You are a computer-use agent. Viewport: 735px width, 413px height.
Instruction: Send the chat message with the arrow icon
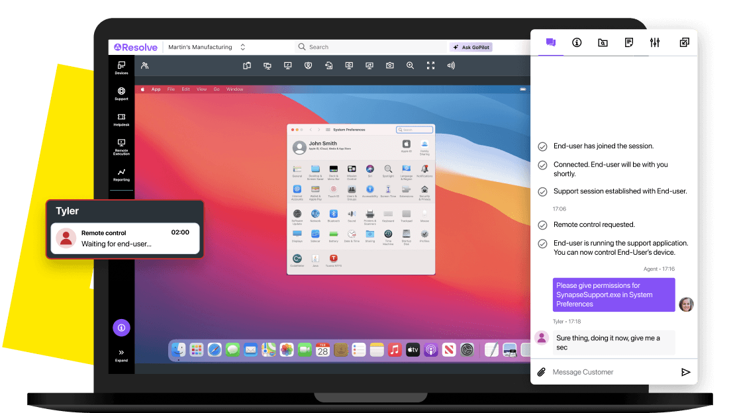[x=686, y=372]
